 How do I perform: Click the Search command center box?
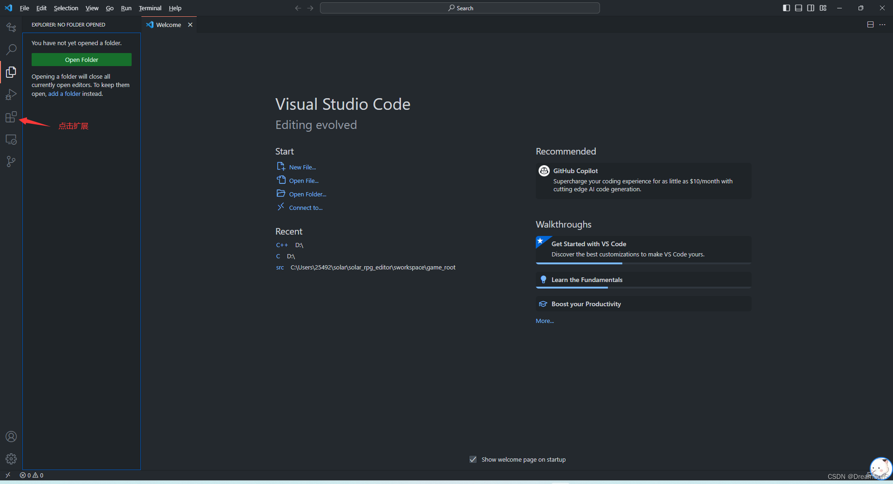point(460,8)
